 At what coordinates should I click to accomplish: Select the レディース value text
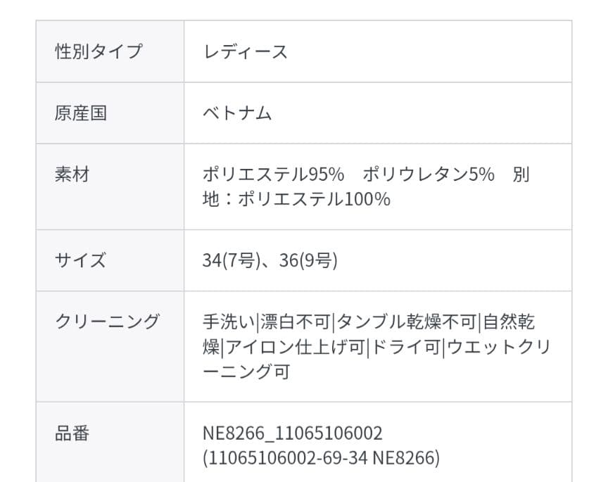click(x=245, y=51)
